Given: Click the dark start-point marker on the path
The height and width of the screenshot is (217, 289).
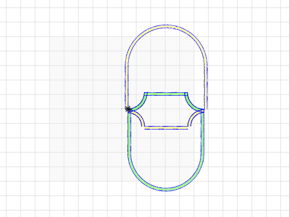Looking at the screenshot, I should (128, 109).
